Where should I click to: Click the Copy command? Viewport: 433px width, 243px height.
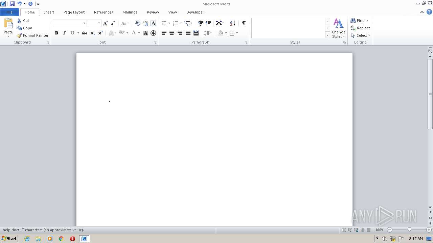point(24,28)
